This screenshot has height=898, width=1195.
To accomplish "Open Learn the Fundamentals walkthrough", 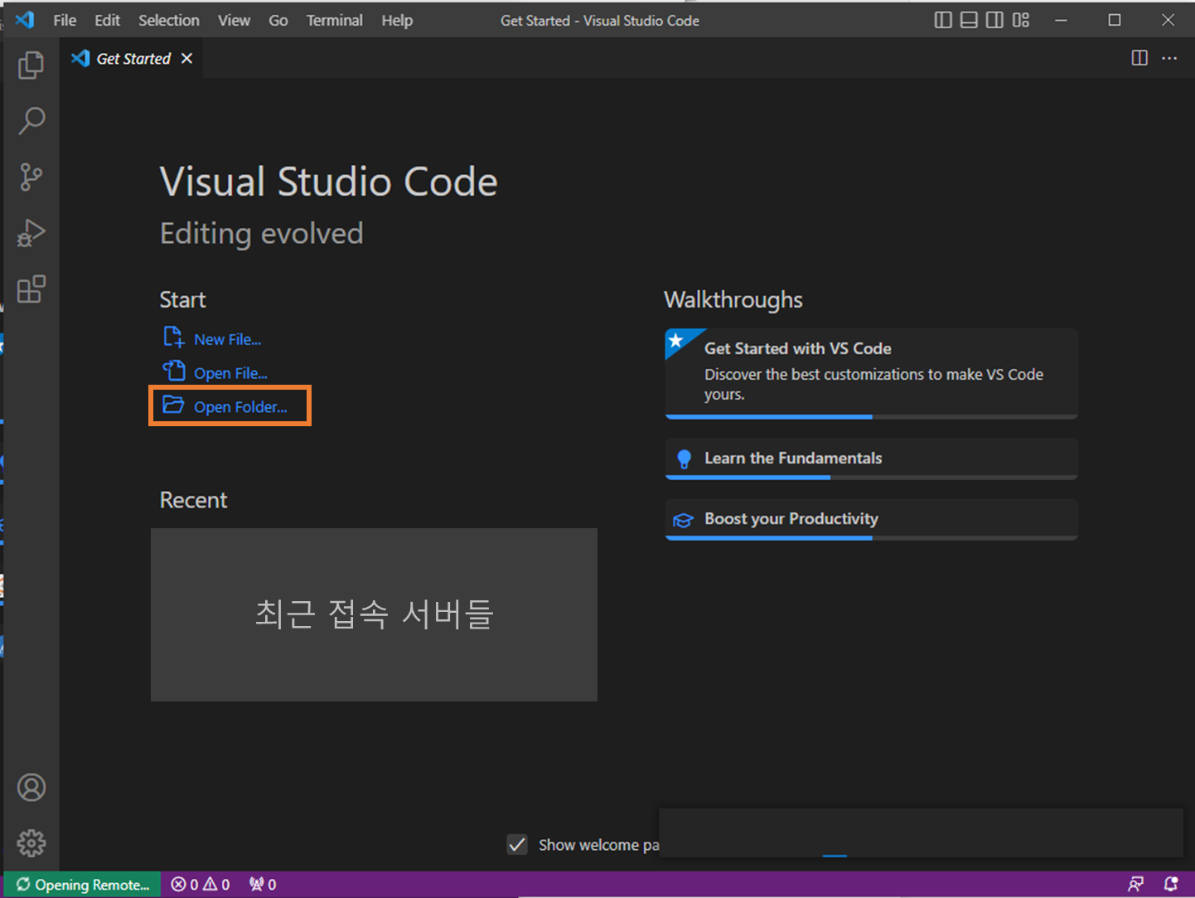I will (x=871, y=459).
